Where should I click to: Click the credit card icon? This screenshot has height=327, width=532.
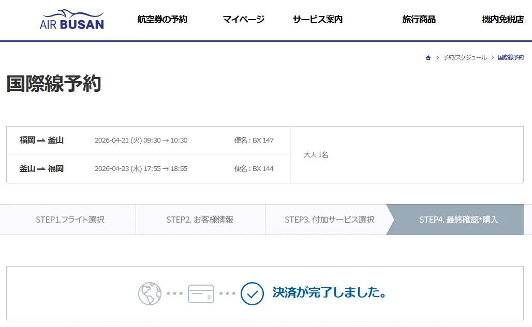(x=201, y=293)
